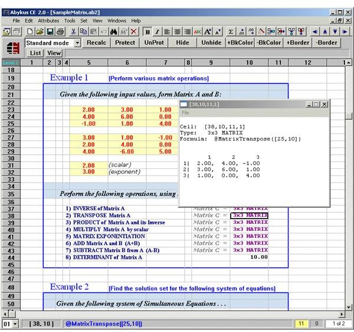
Task: Click the UnProt button
Action: [x=154, y=43]
